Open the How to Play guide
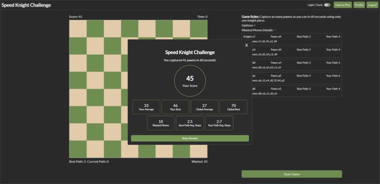 (x=342, y=5)
